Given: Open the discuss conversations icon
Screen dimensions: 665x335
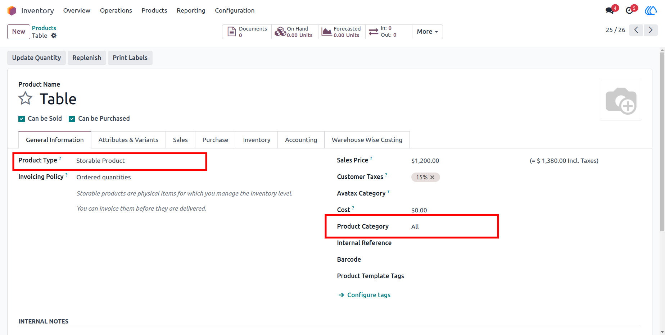Looking at the screenshot, I should click(610, 10).
